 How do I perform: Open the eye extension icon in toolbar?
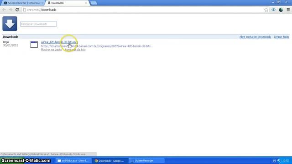[273, 10]
